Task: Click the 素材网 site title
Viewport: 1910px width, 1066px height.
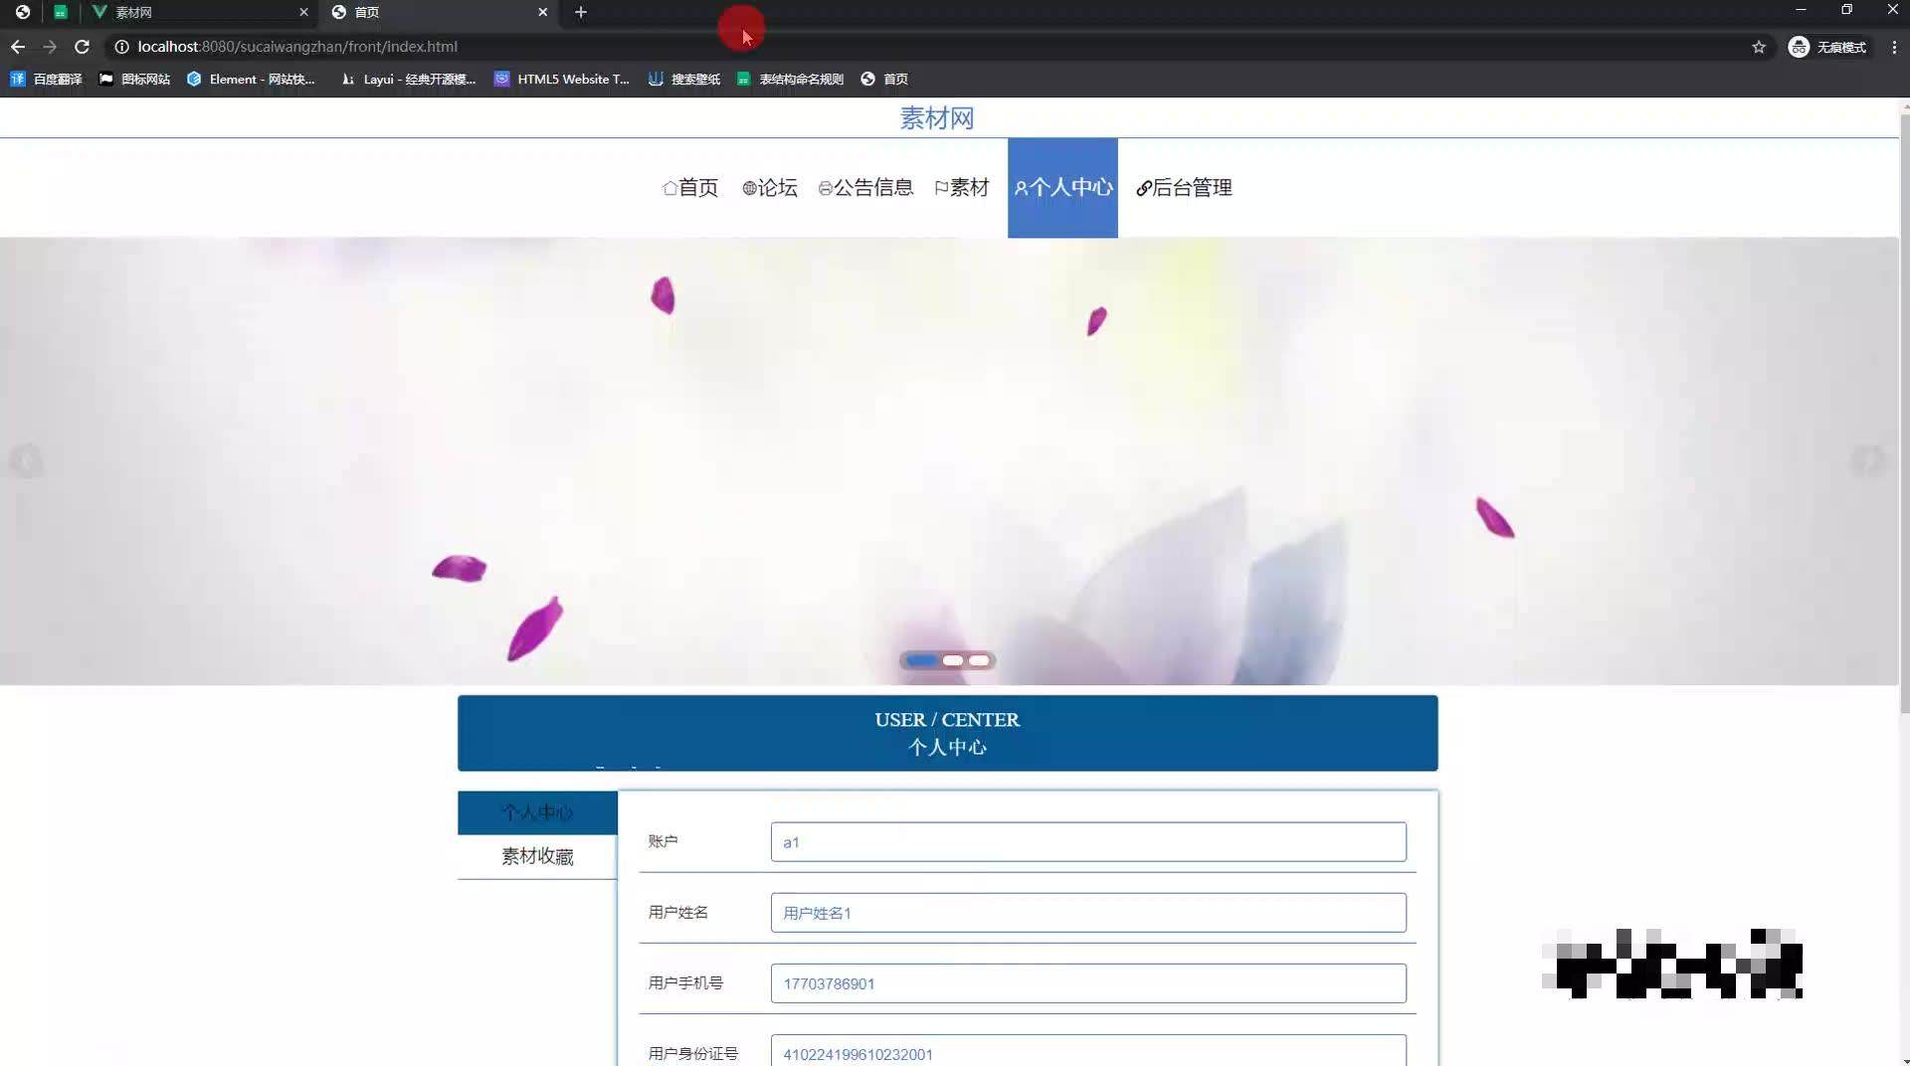Action: 937,118
